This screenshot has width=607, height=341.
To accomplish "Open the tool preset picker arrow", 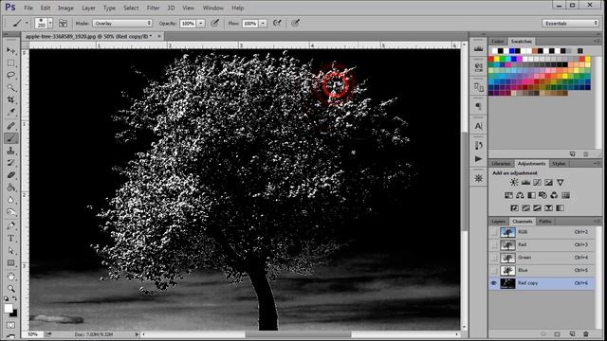I will [27, 23].
